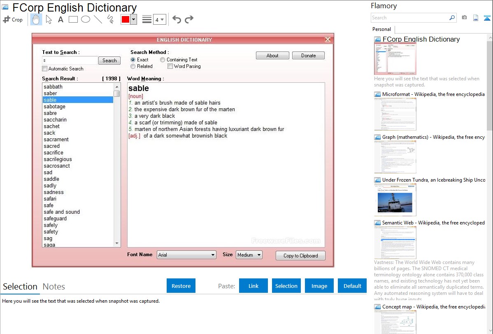Select the Crop tool
This screenshot has height=334, width=493.
pos(13,19)
